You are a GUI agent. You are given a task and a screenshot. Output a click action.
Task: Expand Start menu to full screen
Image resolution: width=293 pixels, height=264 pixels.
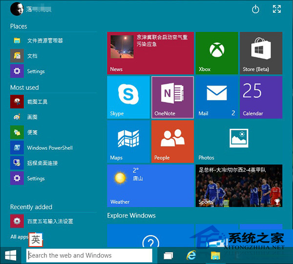point(277,9)
